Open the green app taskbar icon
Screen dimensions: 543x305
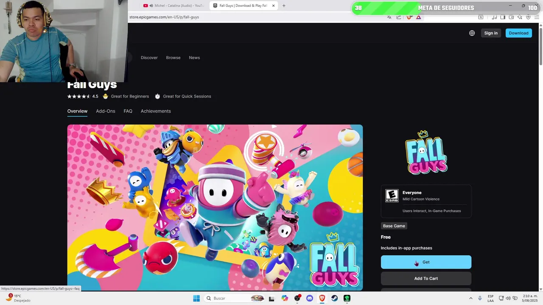347,298
